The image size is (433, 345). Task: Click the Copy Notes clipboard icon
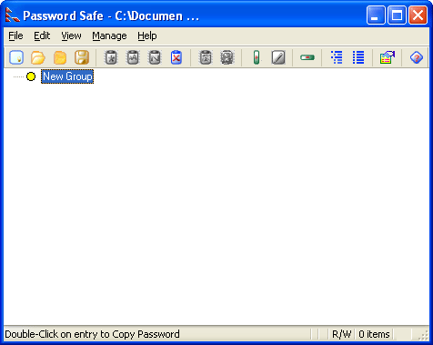pyautogui.click(x=155, y=57)
